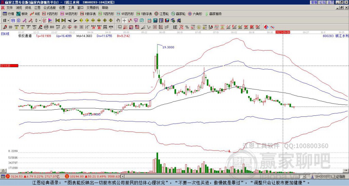This screenshot has width=349, height=186.
Task: Jump to first bar with skip-left icon
Action: (x=58, y=21)
